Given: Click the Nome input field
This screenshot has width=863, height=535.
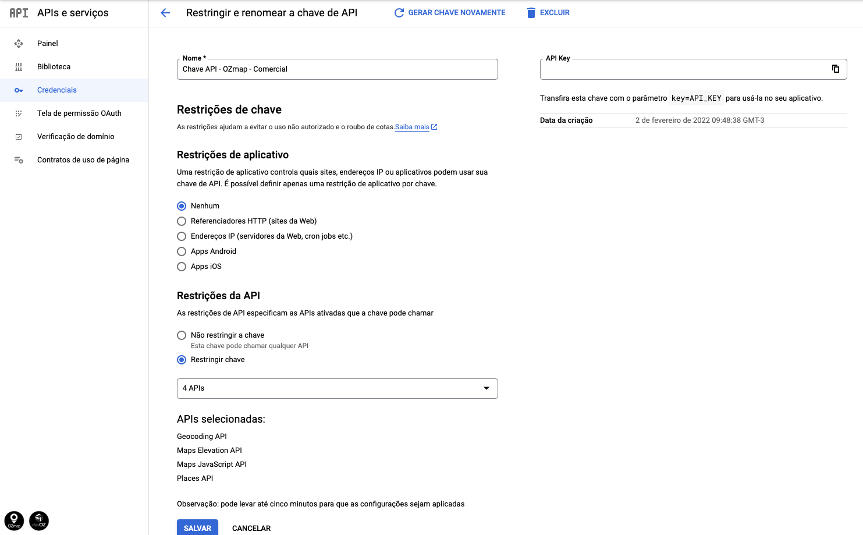Looking at the screenshot, I should pyautogui.click(x=338, y=69).
